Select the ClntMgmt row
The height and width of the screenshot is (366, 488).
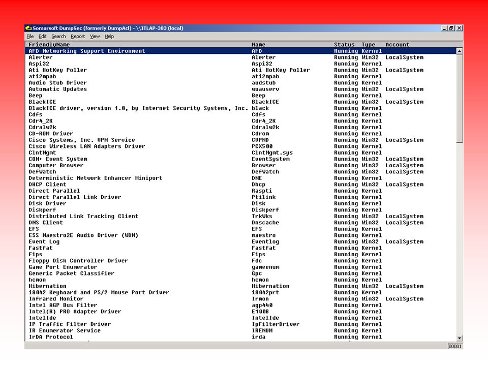click(x=240, y=152)
